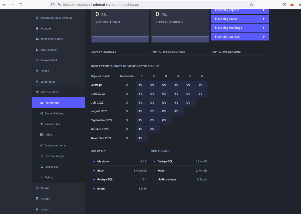Open the pending users link

(x=239, y=19)
